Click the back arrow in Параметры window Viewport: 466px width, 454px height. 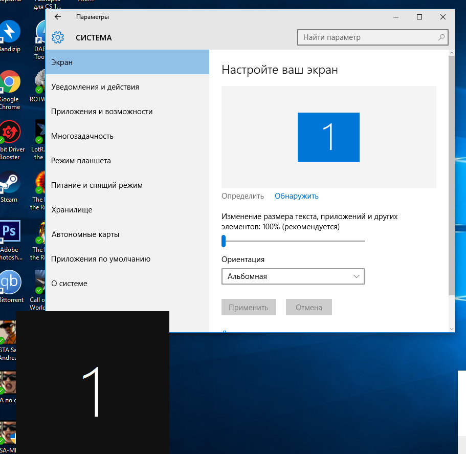(x=58, y=17)
